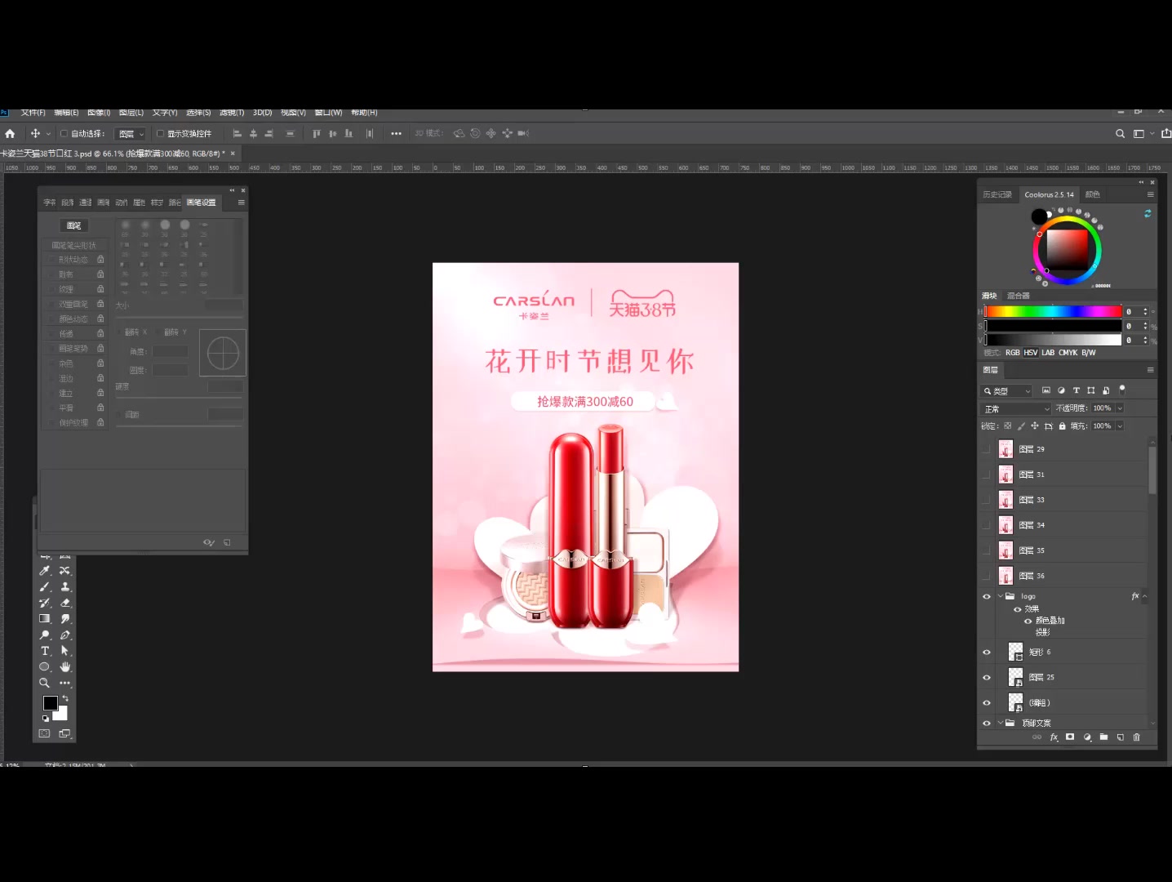Select the Horizontal Type tool
1172x882 pixels.
click(x=45, y=651)
